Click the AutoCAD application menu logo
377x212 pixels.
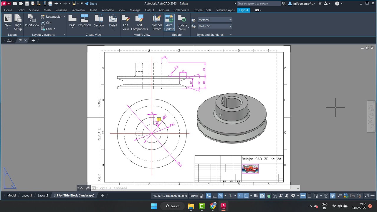point(6,4)
